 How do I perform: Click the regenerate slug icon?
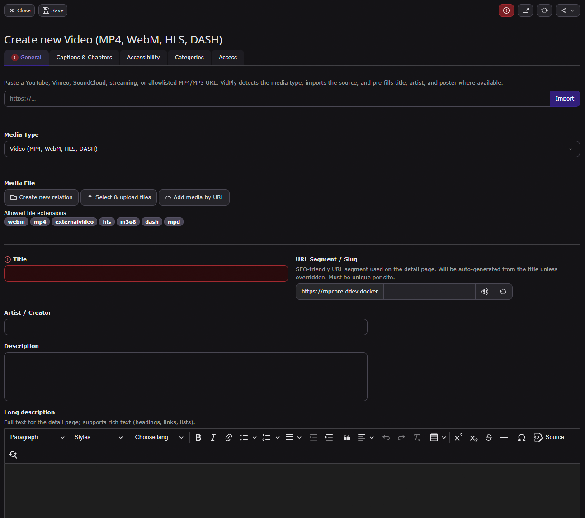[x=503, y=292]
